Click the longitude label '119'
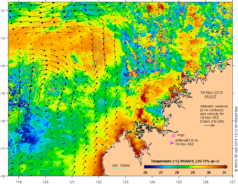This screenshot has height=184, width=238. point(19,182)
